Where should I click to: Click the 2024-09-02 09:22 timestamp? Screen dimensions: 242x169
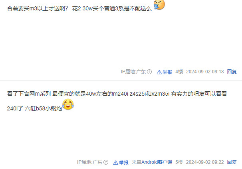click(205, 162)
